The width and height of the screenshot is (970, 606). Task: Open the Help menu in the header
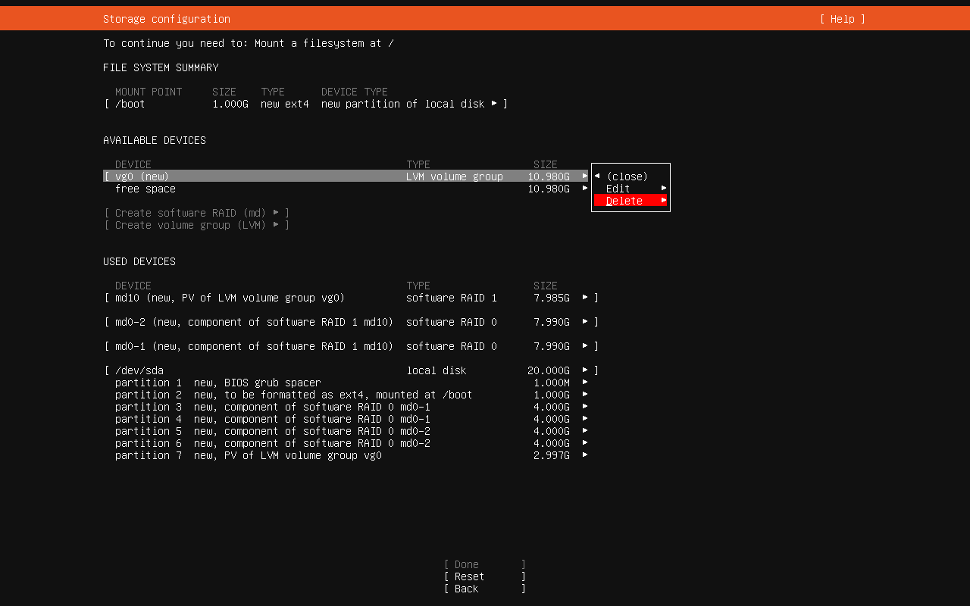pos(842,19)
